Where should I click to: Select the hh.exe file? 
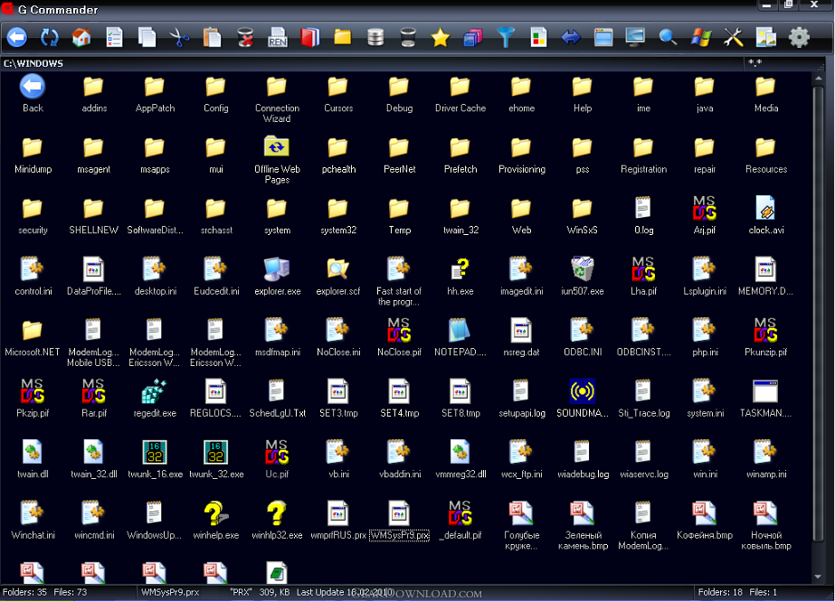click(460, 277)
